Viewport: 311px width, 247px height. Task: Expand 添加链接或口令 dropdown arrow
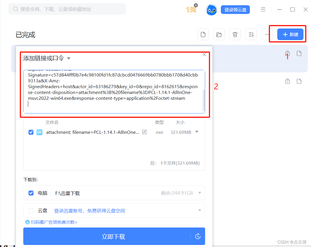[x=69, y=58]
